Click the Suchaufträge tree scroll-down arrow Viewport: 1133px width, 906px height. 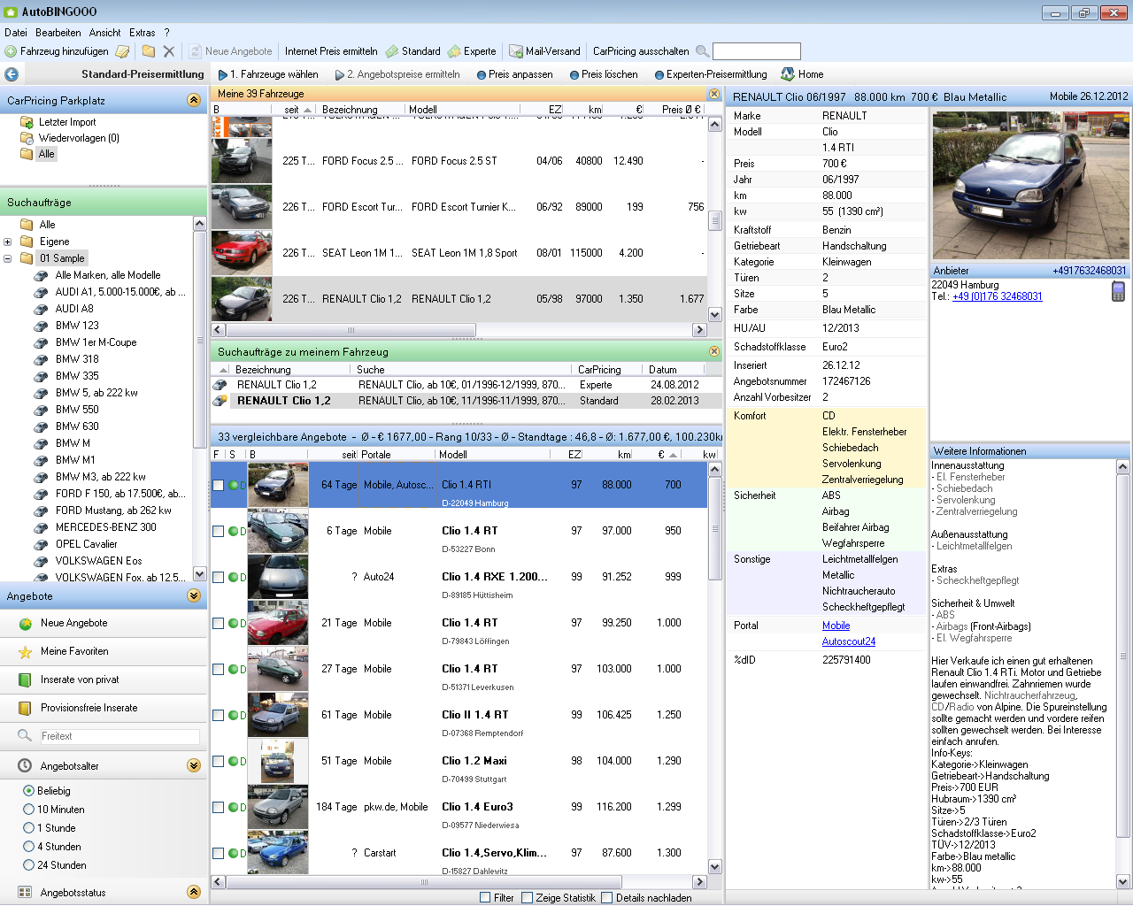[199, 573]
